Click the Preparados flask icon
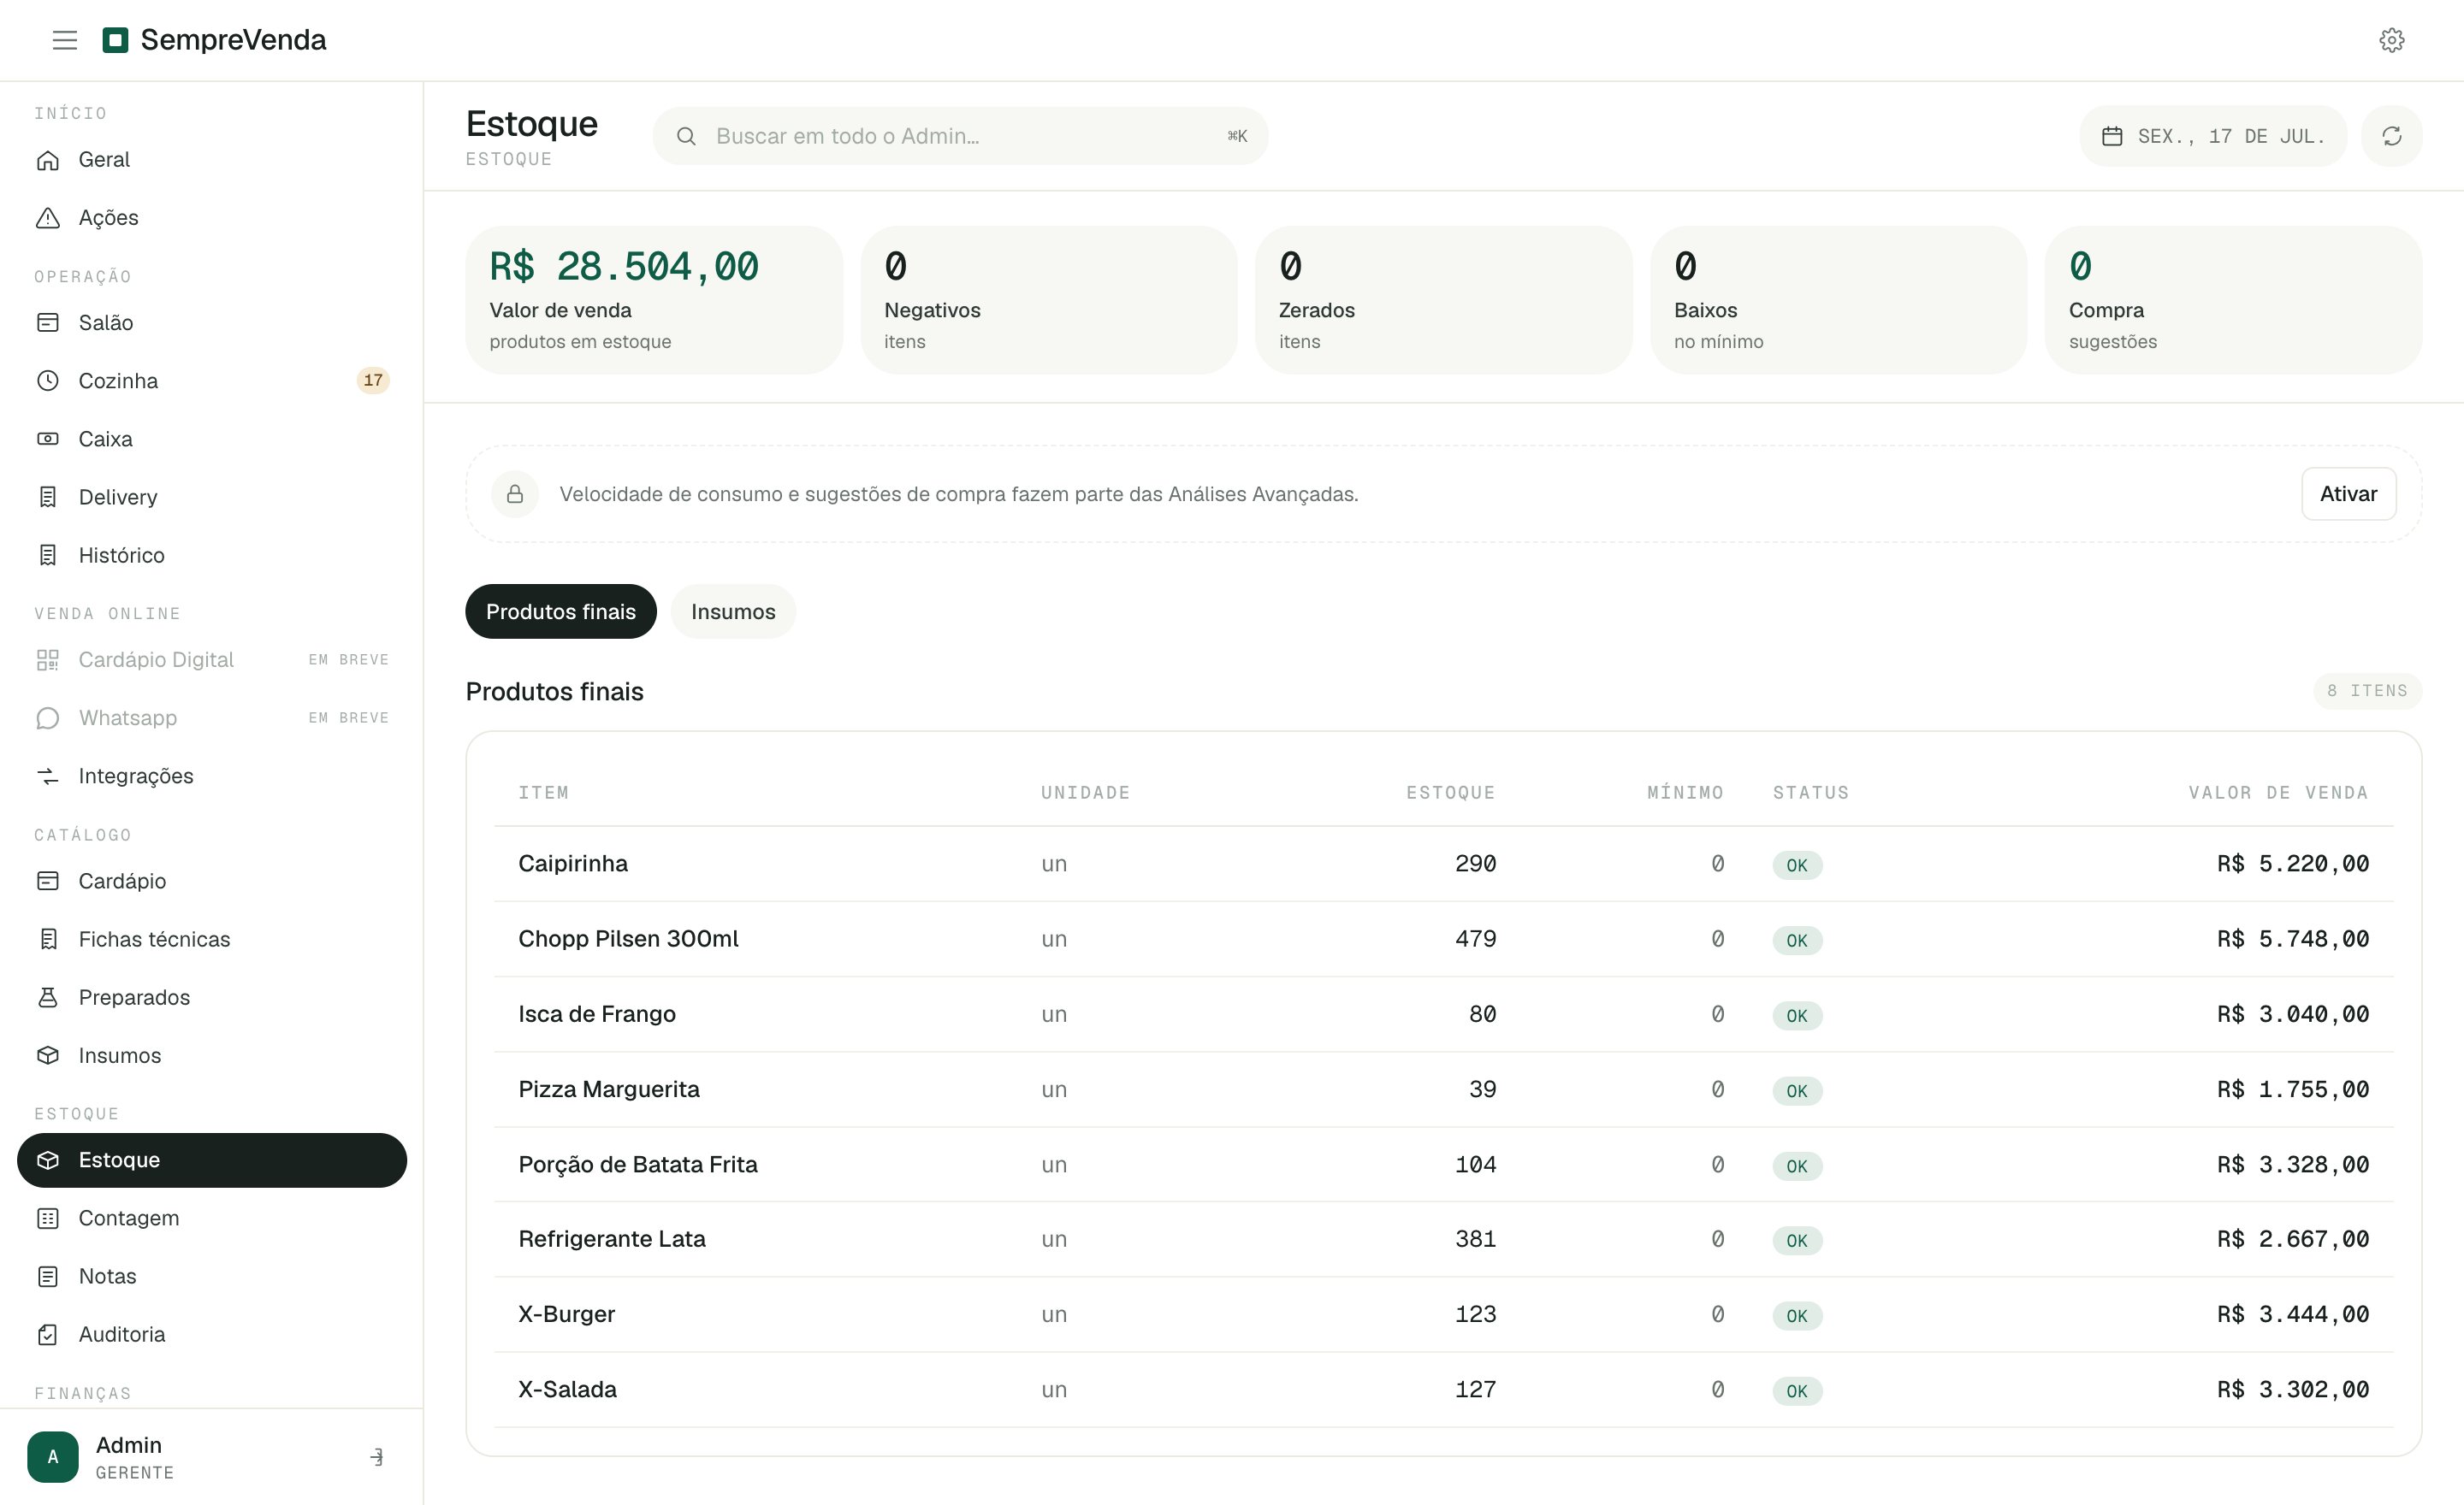The height and width of the screenshot is (1505, 2464). 48,997
